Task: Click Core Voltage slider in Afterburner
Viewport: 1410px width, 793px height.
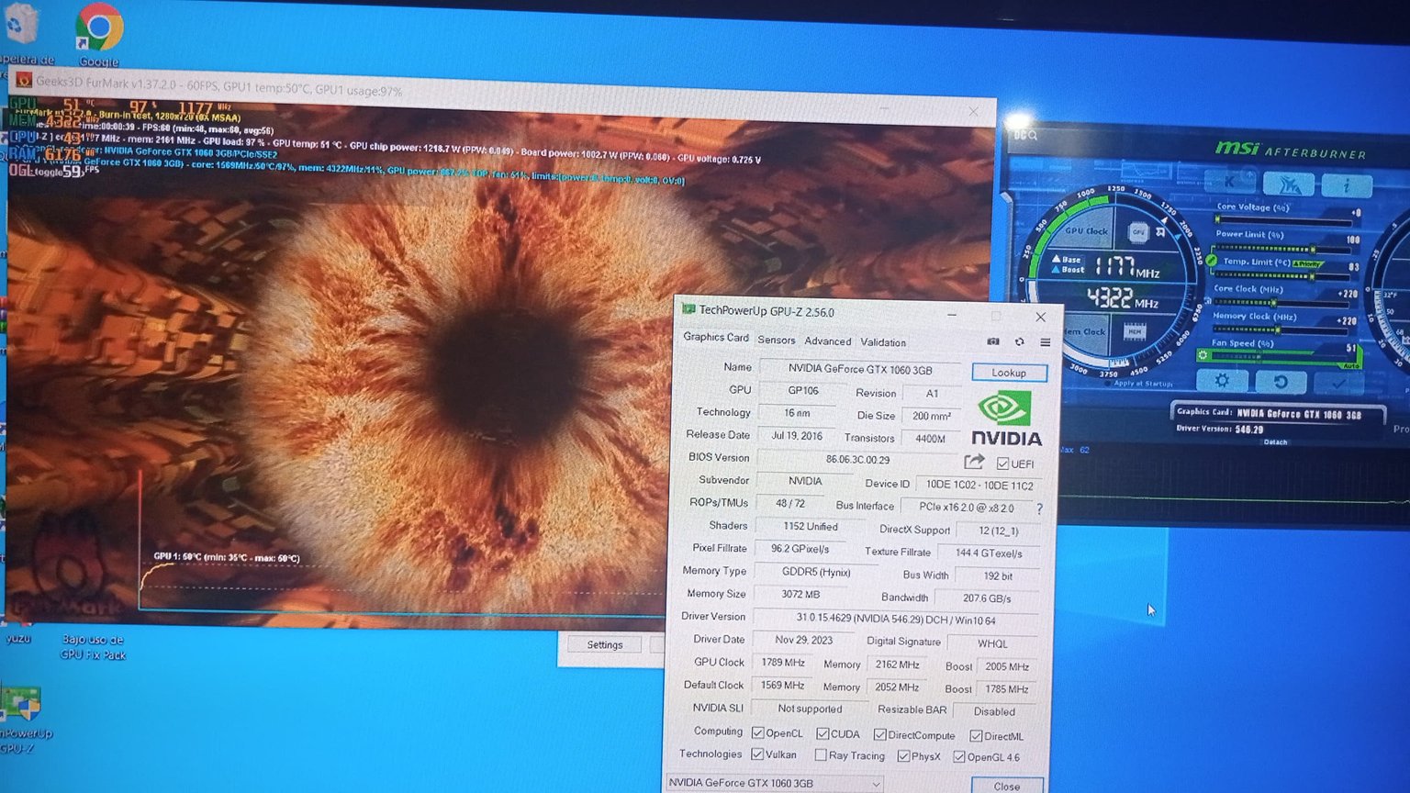Action: [1283, 220]
